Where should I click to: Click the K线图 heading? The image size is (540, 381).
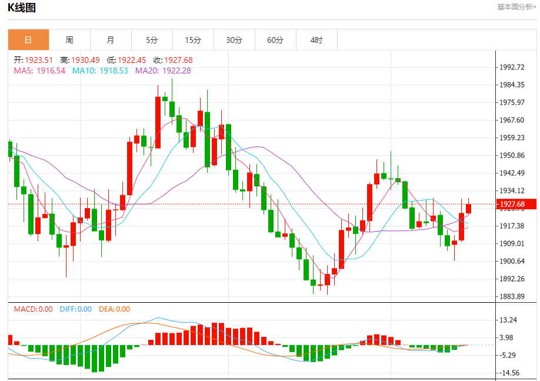pyautogui.click(x=22, y=8)
